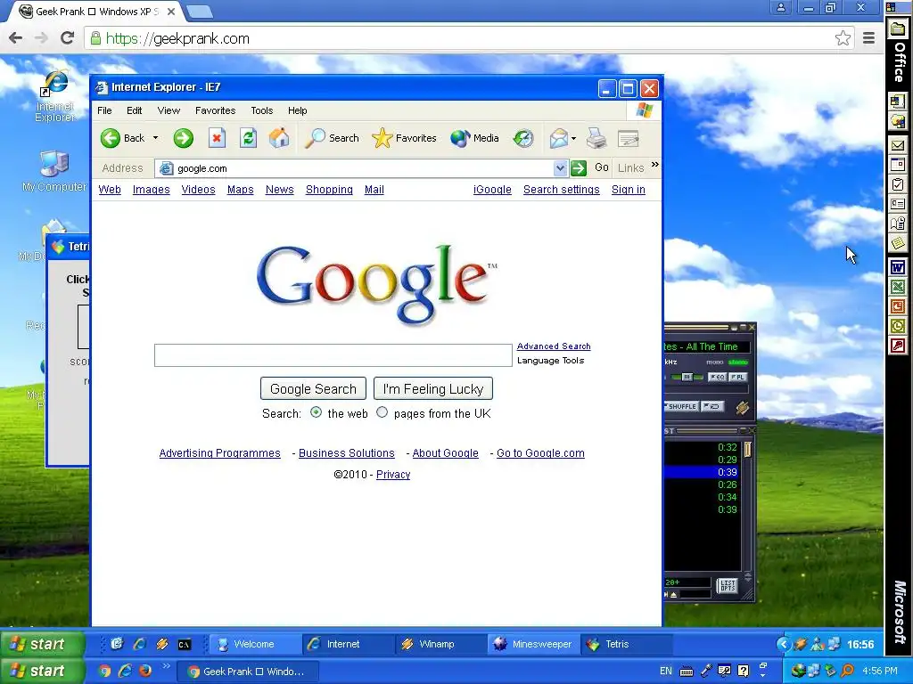Open the About Google link
This screenshot has height=684, width=913.
point(446,453)
